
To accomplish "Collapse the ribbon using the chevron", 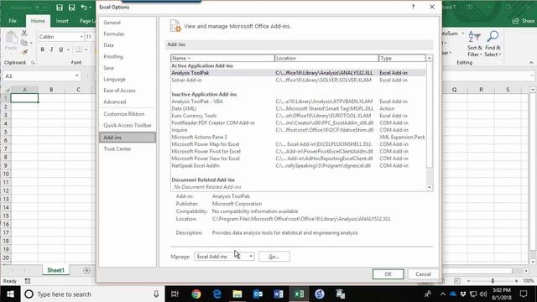I will [531, 63].
